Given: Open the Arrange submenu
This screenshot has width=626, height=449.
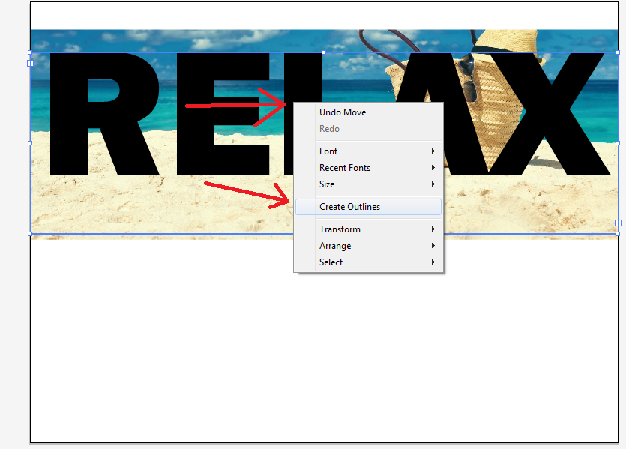Looking at the screenshot, I should (x=368, y=245).
